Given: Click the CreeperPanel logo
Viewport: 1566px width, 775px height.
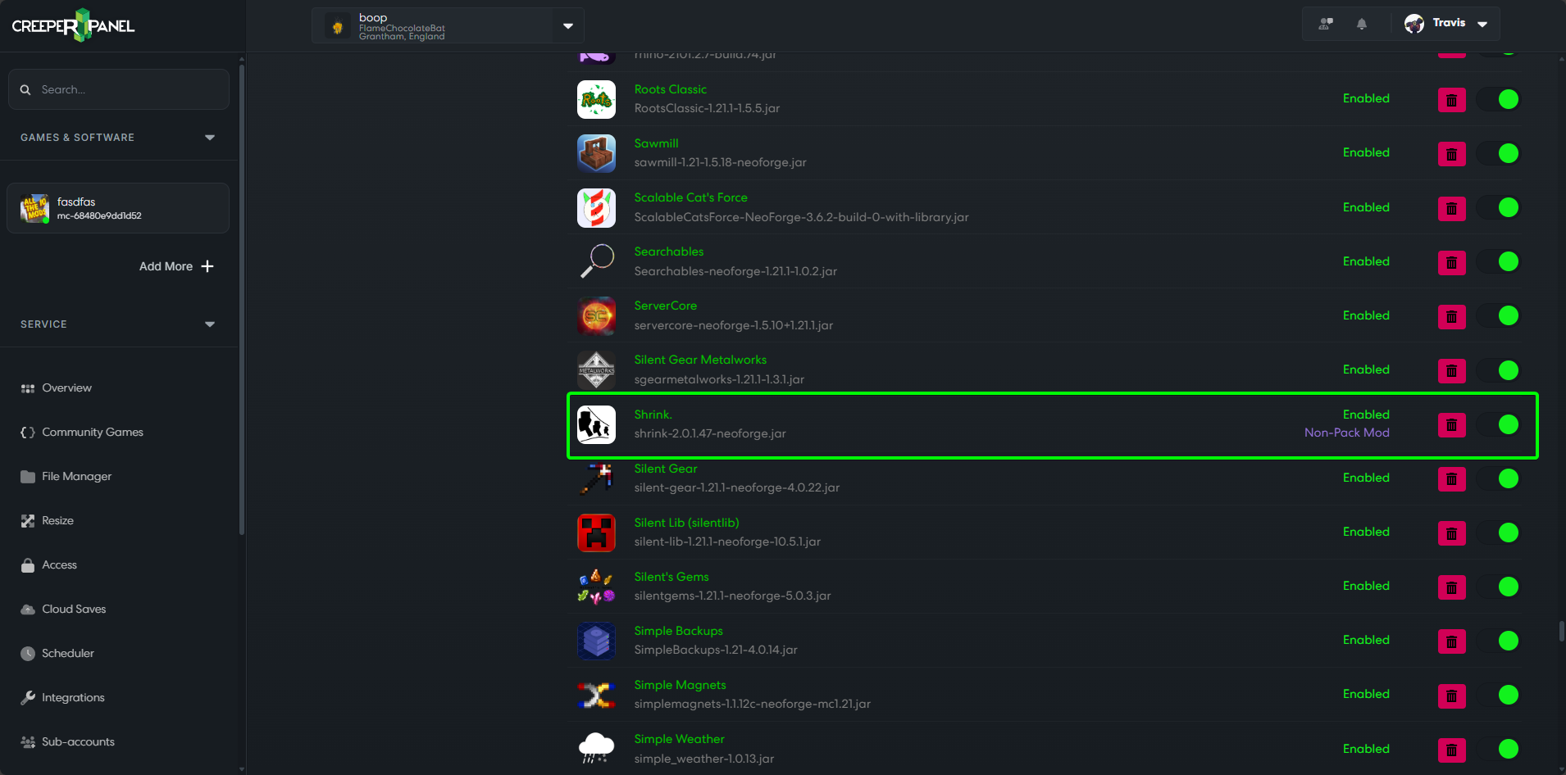Looking at the screenshot, I should tap(73, 25).
